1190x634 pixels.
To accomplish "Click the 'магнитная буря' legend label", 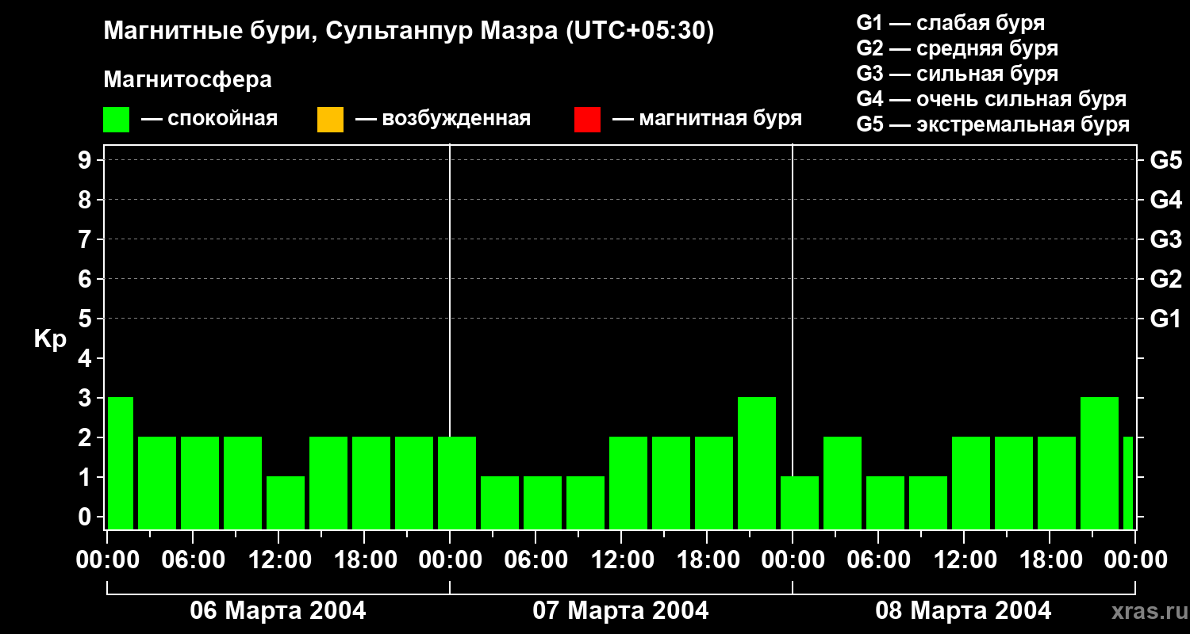I will coord(720,120).
